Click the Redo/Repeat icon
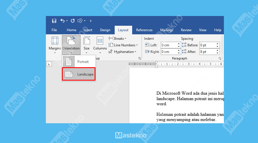 pyautogui.click(x=73, y=21)
